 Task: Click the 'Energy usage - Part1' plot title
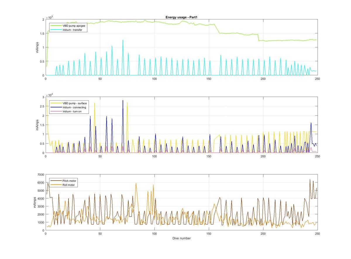pos(181,17)
